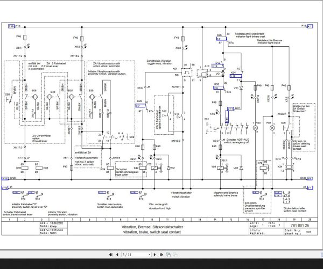Click the K34 seat relay coil symbol
Image resolution: width=323 pixels, height=269 pixels.
(289, 167)
